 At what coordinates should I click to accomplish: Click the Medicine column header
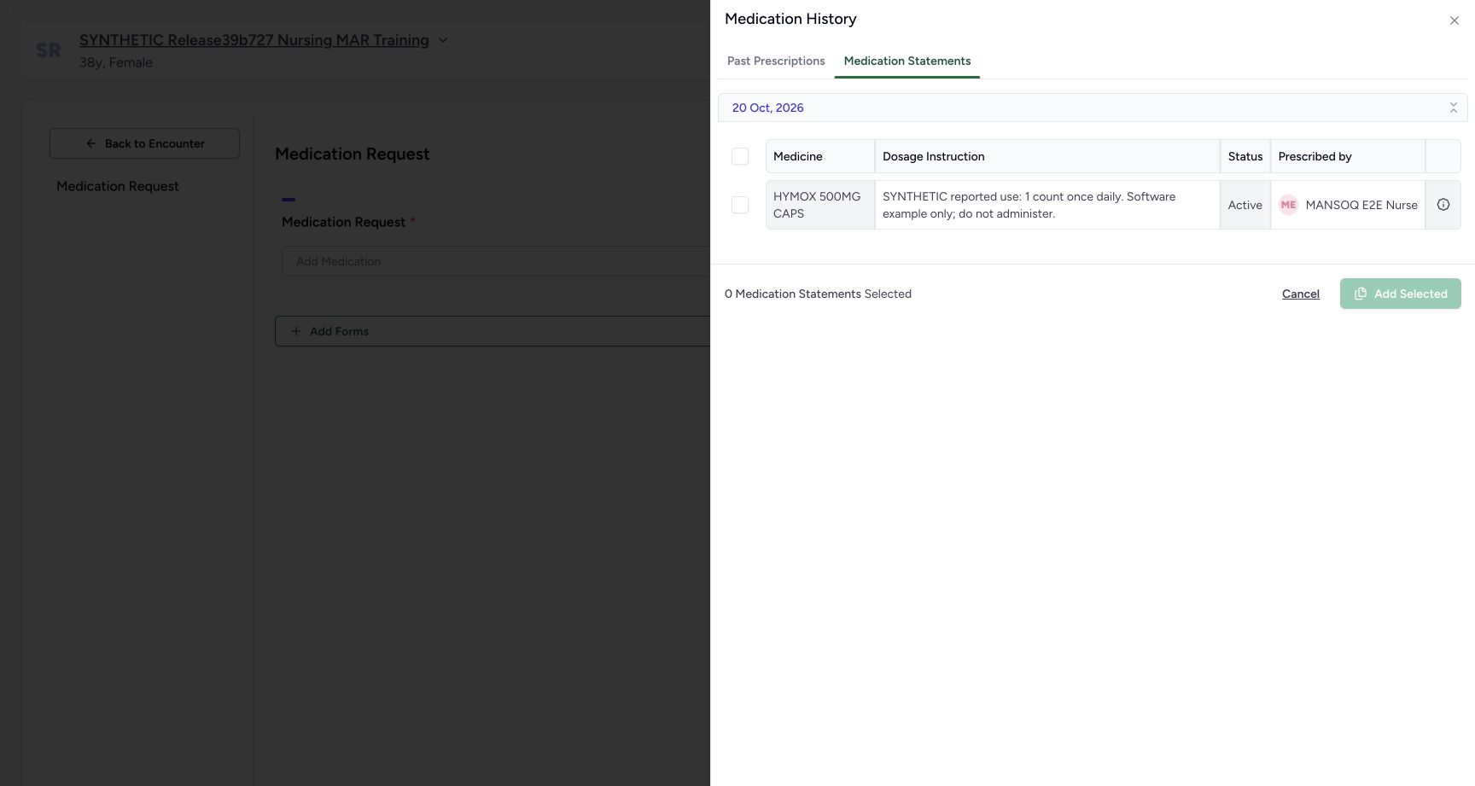tap(820, 156)
